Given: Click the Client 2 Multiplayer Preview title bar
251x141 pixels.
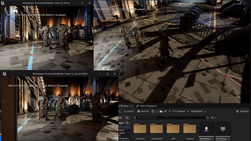Looking at the screenshot, I should coord(46,3).
